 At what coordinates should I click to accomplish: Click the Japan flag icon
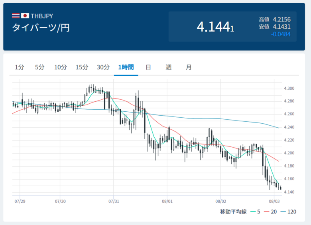pos(25,16)
